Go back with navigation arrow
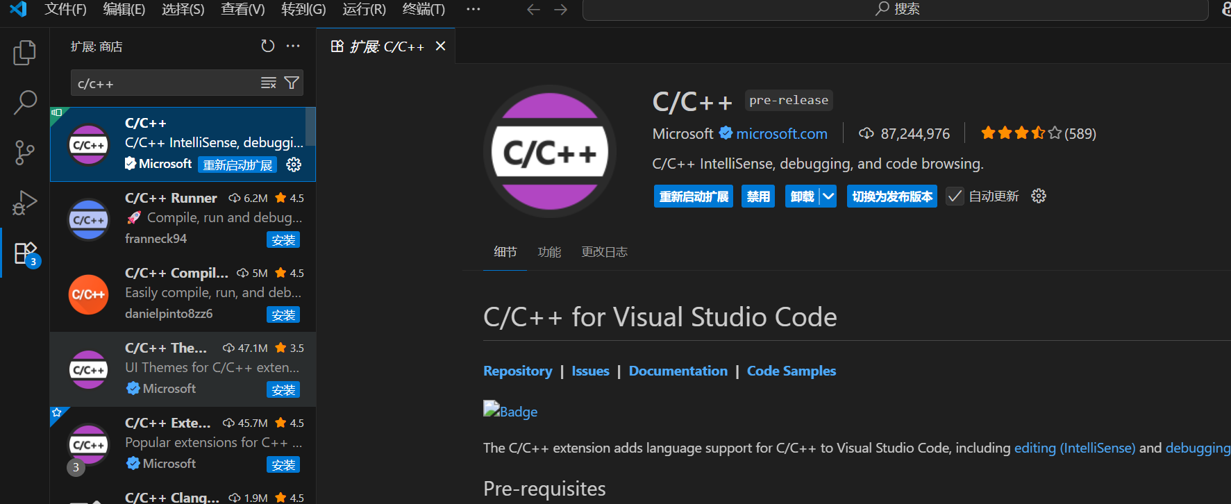This screenshot has height=504, width=1231. pyautogui.click(x=533, y=9)
